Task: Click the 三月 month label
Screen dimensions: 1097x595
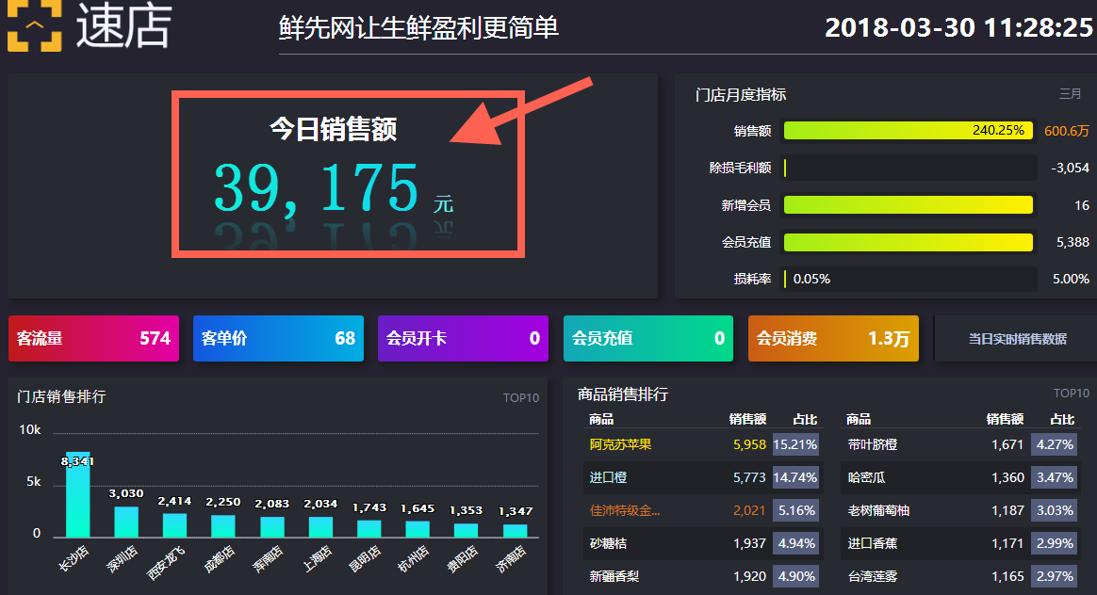Action: 1071,94
